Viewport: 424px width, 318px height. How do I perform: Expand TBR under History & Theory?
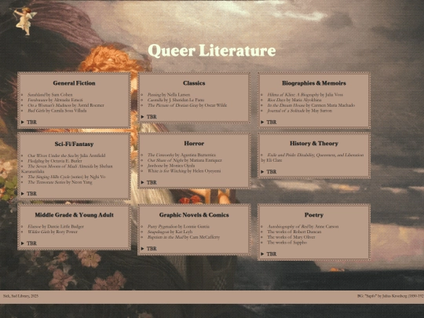click(x=269, y=172)
